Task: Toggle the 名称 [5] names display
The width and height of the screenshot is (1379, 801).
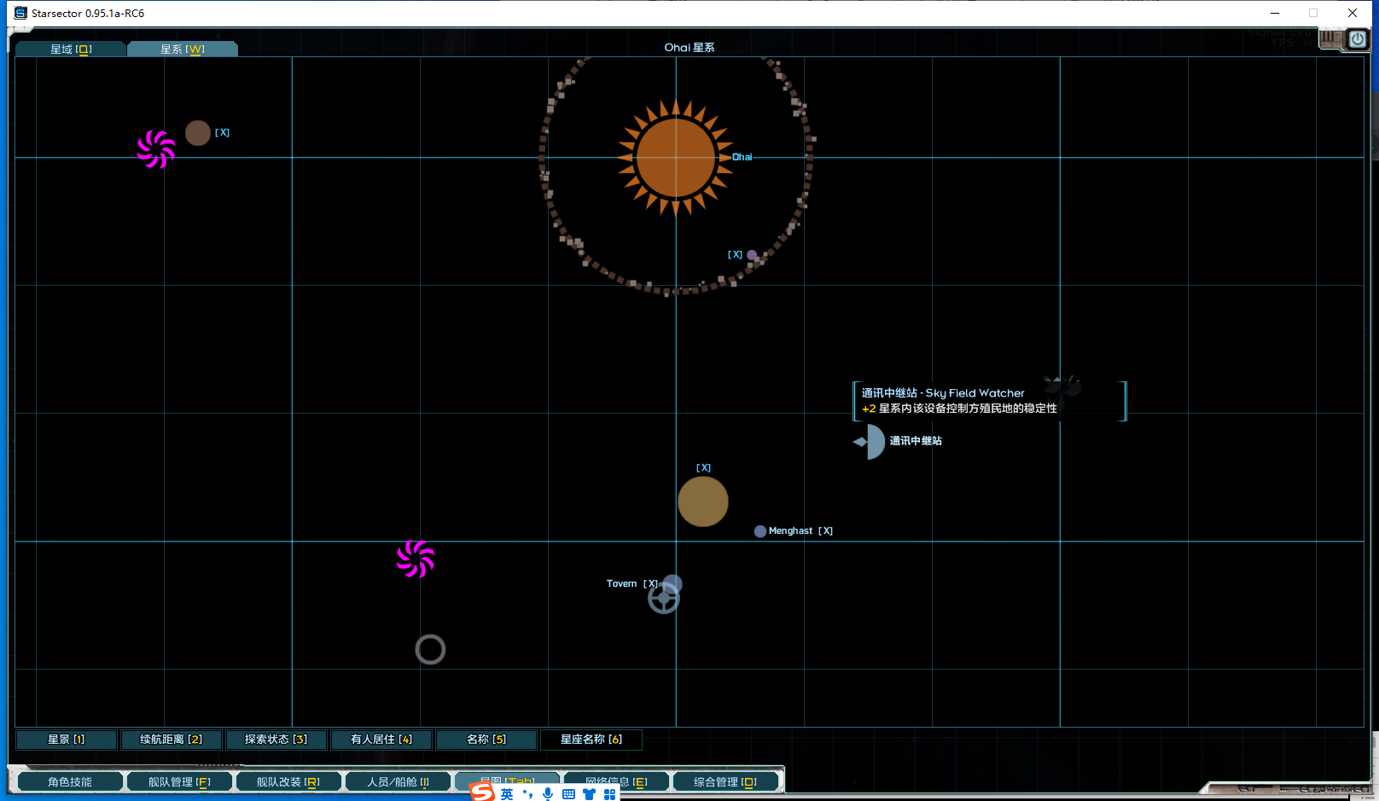Action: pyautogui.click(x=486, y=740)
